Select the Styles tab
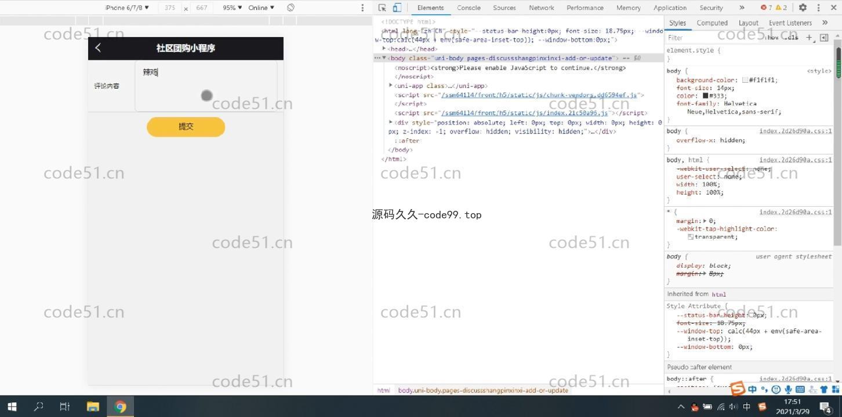Viewport: 842px width, 417px height. coord(677,23)
